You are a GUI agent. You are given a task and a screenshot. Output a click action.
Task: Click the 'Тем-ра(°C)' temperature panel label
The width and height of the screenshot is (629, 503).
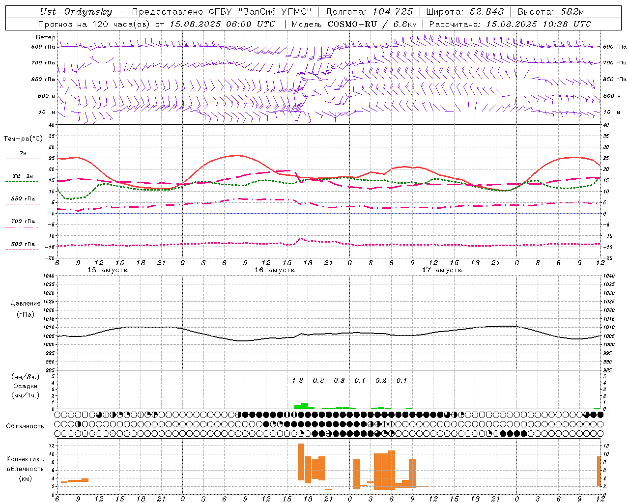pos(23,139)
